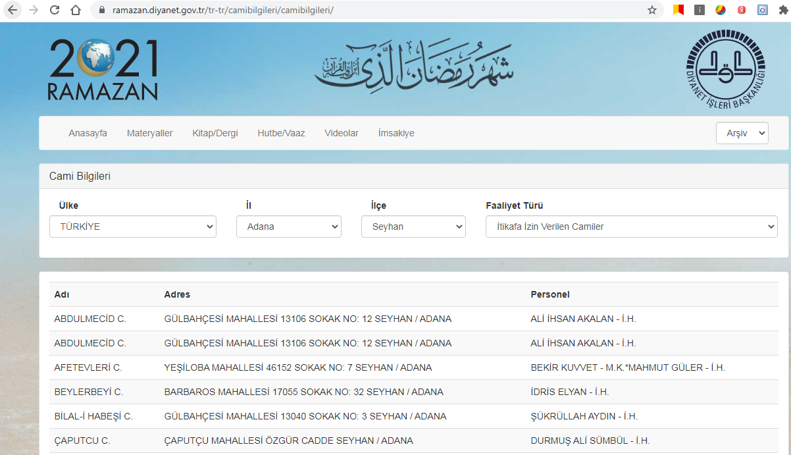Open the gray 'i' info extension
Image resolution: width=791 pixels, height=455 pixels.
[x=700, y=10]
